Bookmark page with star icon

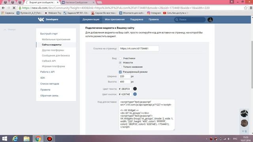point(245,8)
